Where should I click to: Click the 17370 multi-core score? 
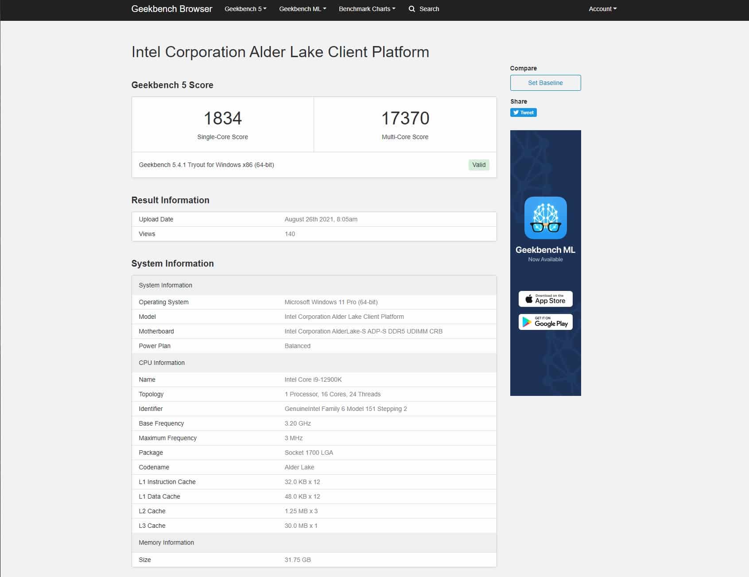point(405,118)
